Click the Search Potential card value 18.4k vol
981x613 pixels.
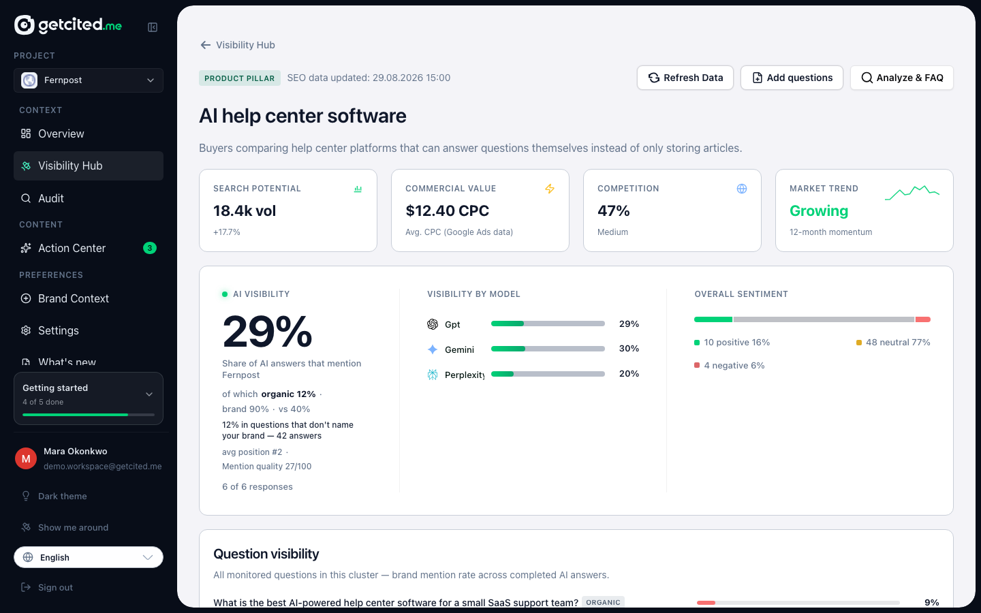coord(245,211)
